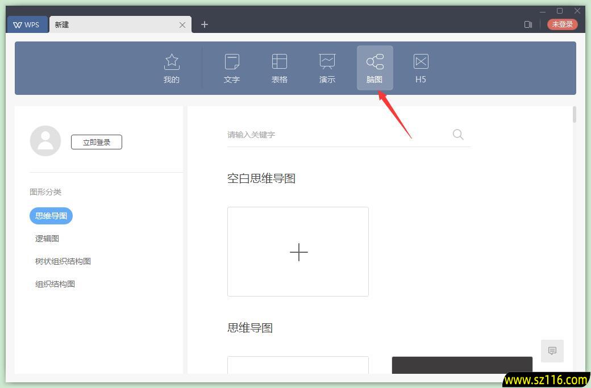591x388 pixels.
Task: Switch to 演示 presentation creation
Action: click(327, 67)
